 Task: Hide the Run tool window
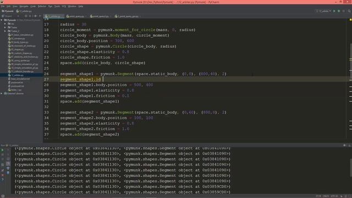(349, 145)
